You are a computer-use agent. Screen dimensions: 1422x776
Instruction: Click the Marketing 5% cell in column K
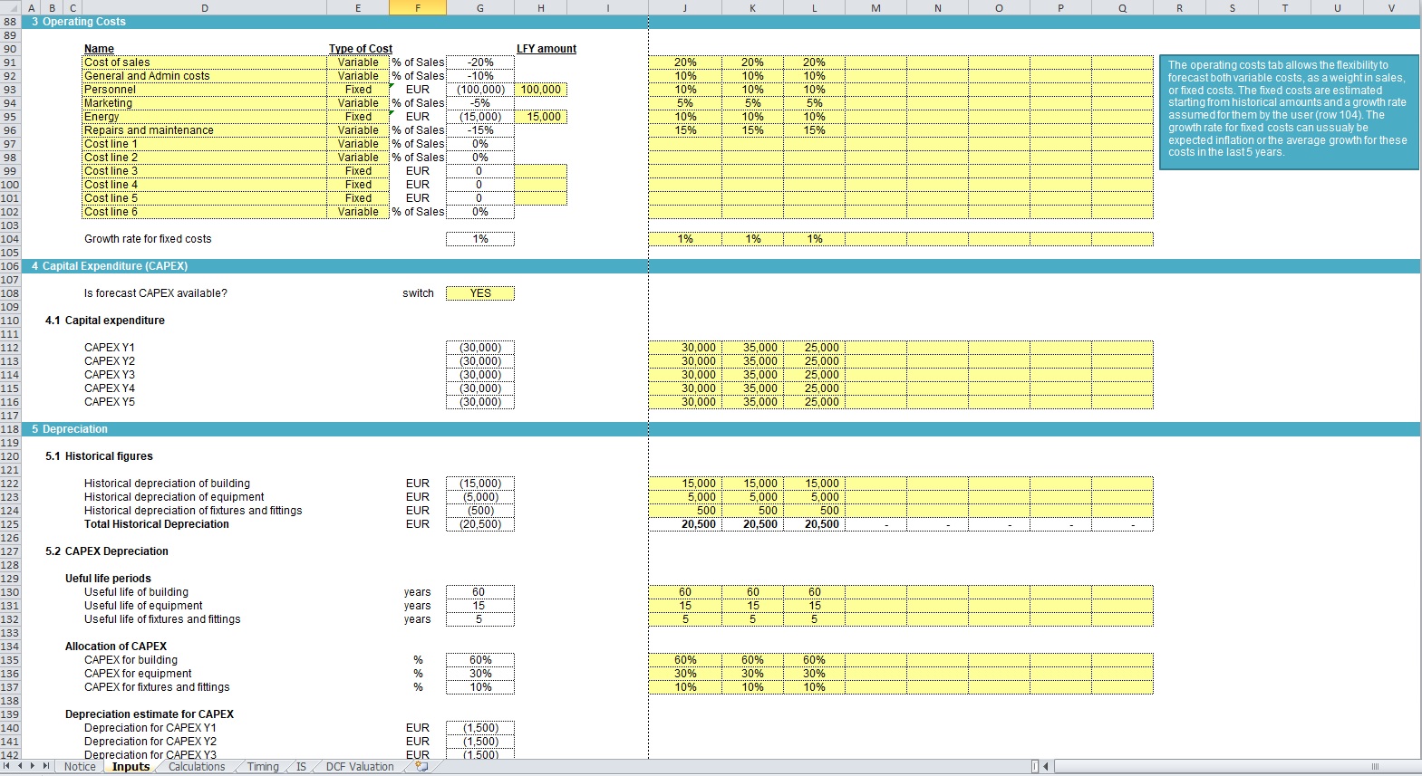pos(753,103)
